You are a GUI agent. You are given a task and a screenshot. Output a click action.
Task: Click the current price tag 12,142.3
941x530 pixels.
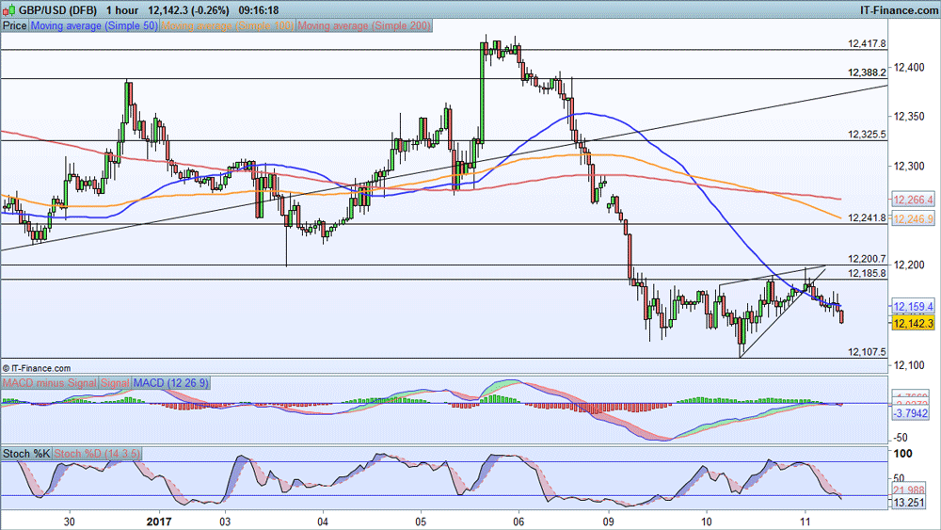coord(914,324)
